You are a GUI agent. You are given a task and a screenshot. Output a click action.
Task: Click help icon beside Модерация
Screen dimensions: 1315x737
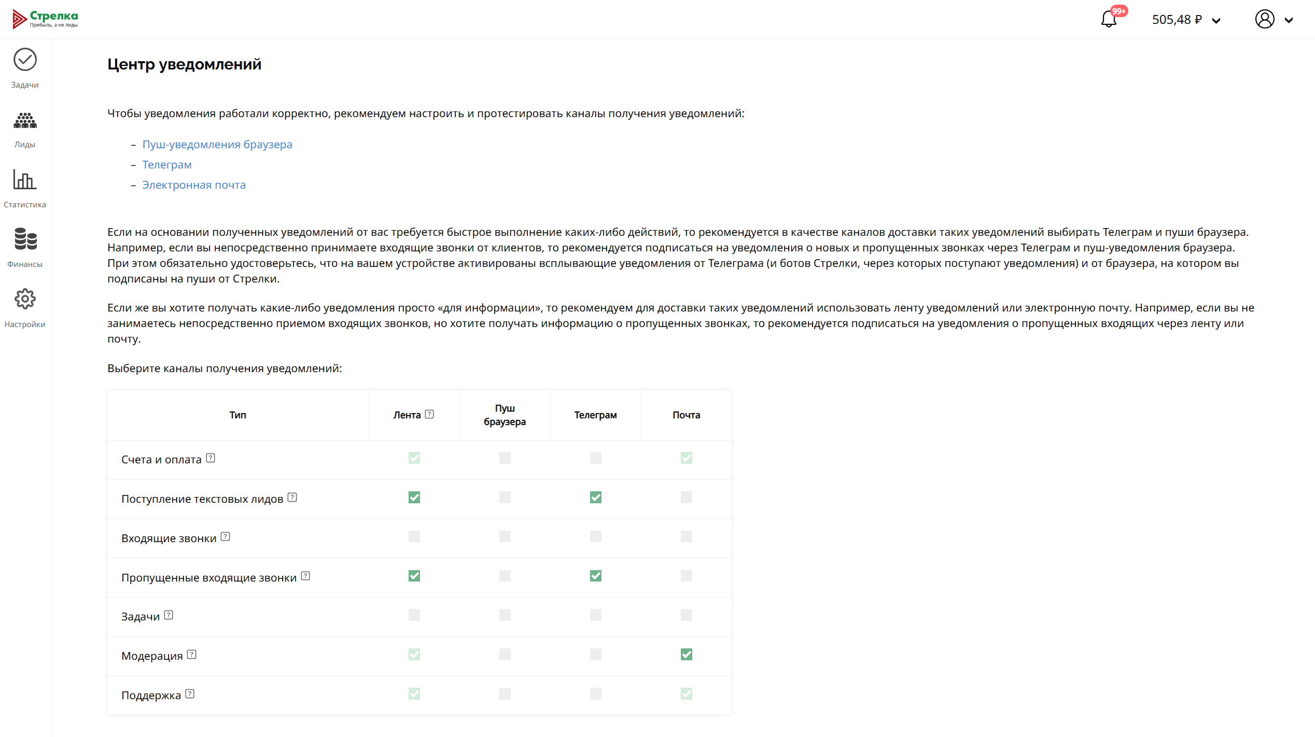click(192, 655)
